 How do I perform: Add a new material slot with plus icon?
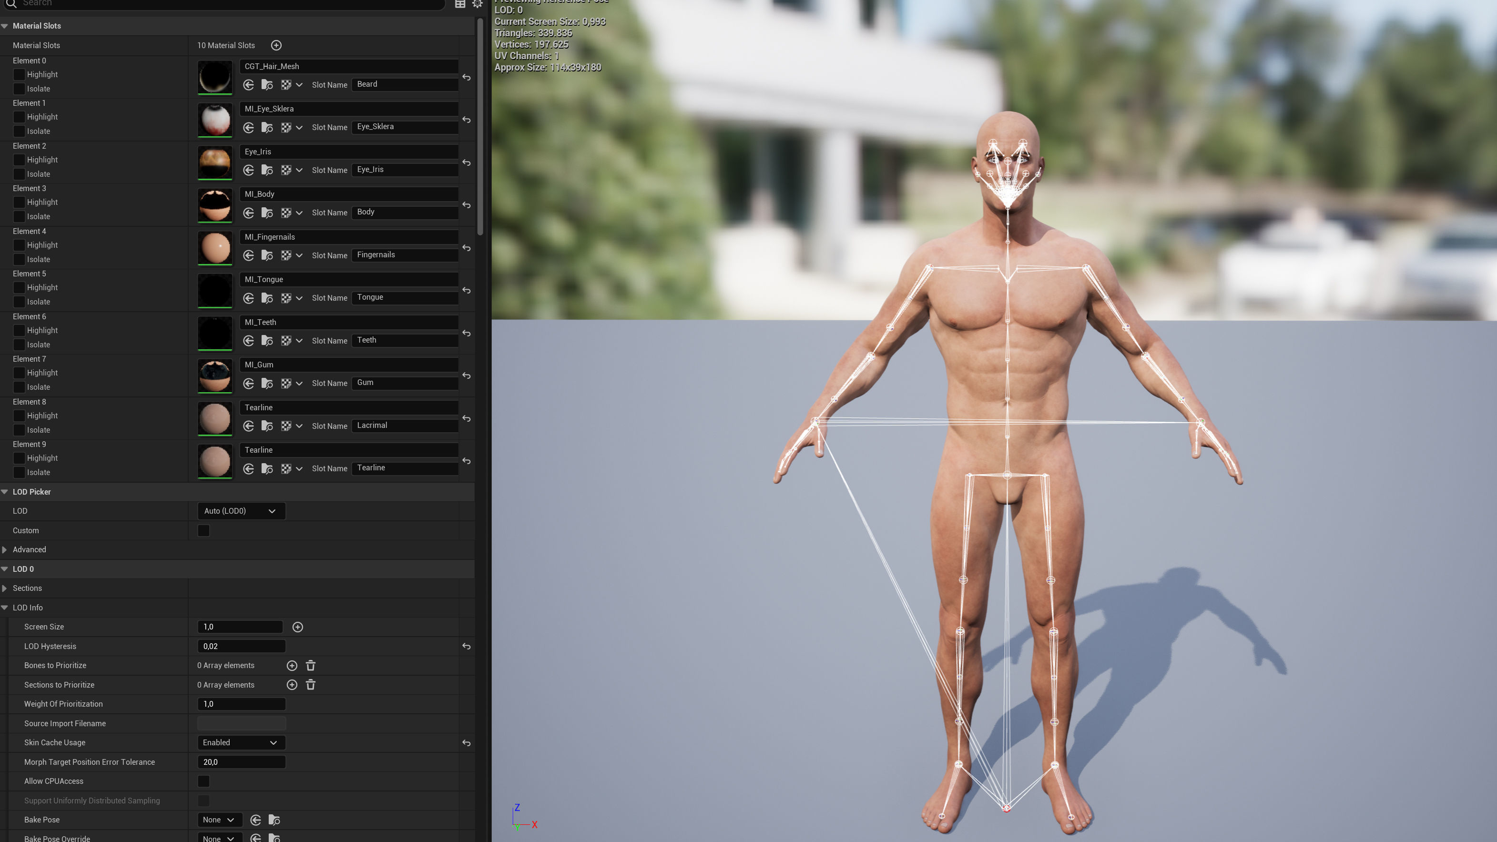pos(276,45)
